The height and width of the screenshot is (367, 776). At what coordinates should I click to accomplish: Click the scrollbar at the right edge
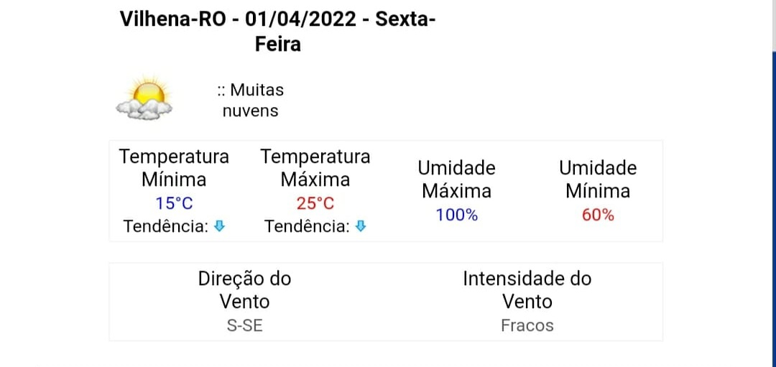774,184
